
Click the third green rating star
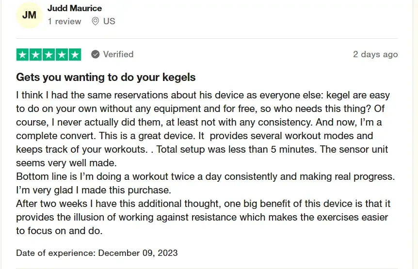(x=49, y=54)
